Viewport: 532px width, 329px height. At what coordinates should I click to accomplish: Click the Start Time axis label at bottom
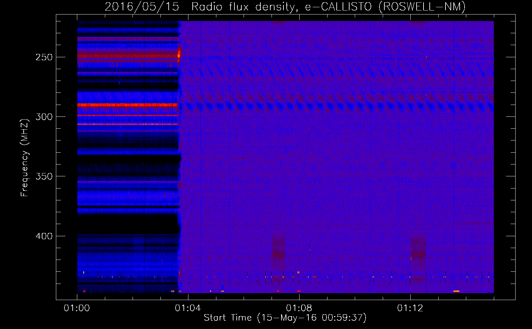coord(285,317)
